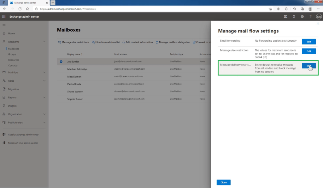Click the Email address column header
323x188 pixels.
(120, 54)
